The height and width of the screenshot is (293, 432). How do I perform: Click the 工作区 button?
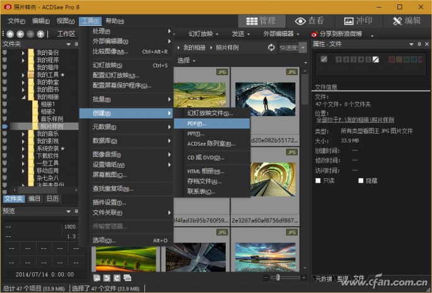pos(66,34)
